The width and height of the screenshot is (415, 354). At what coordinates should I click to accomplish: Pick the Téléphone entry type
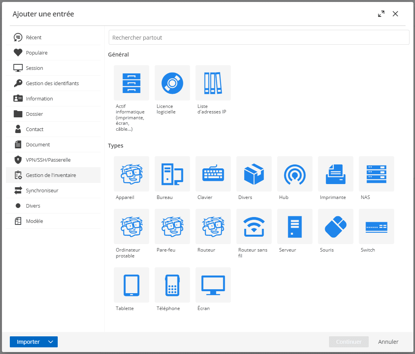coord(172,285)
